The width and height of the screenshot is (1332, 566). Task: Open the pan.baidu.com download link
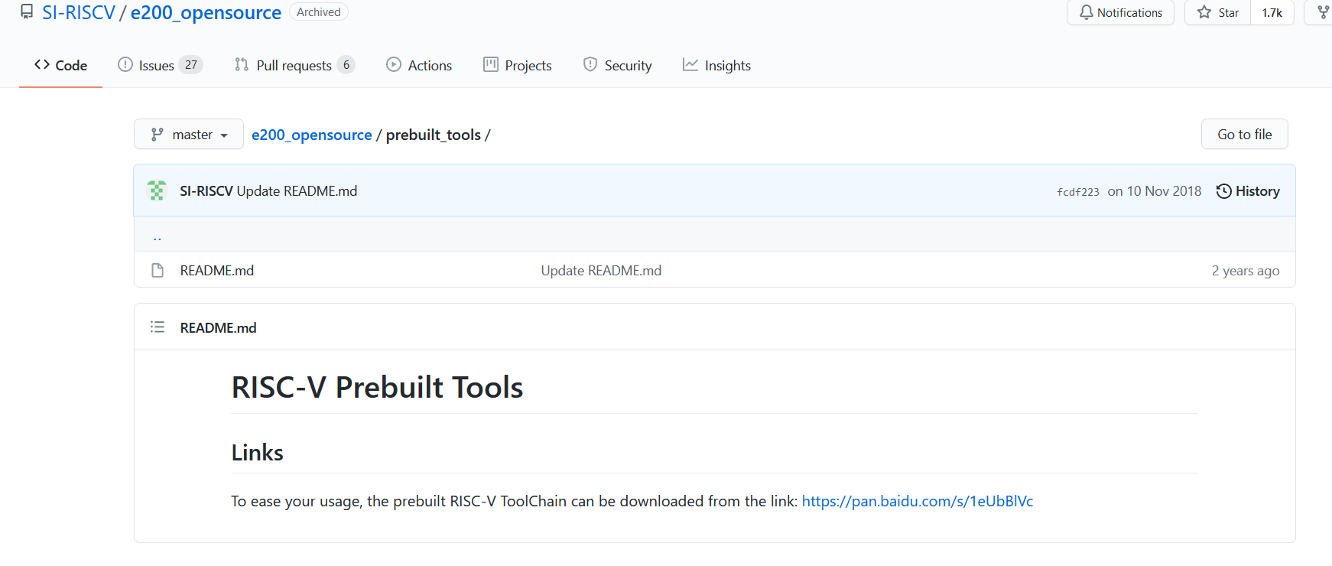(917, 501)
